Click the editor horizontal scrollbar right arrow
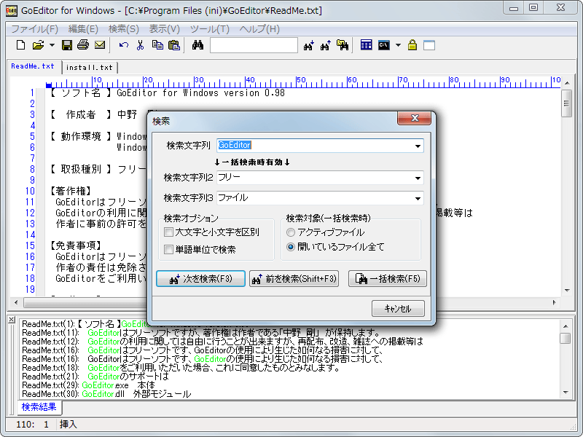583x437 pixels. [x=555, y=303]
